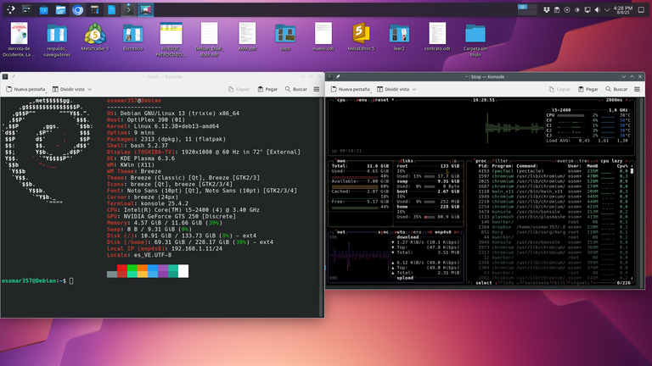Open the respaldo_navegadores folder
This screenshot has width=652, height=366.
(x=57, y=41)
